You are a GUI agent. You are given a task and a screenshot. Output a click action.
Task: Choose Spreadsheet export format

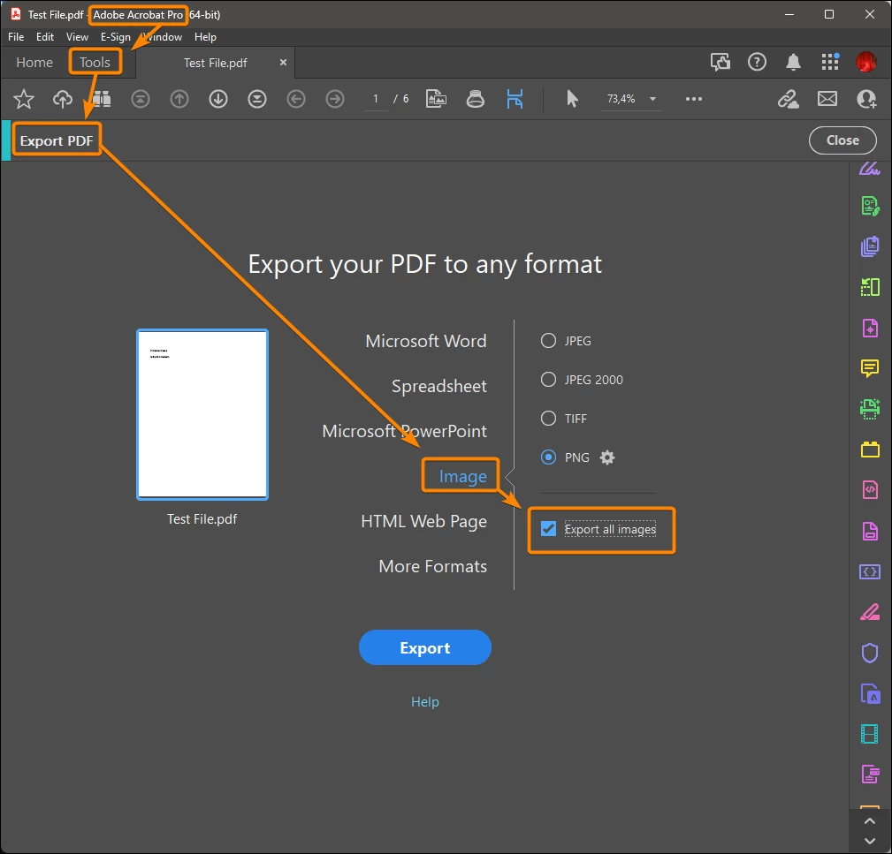click(439, 386)
